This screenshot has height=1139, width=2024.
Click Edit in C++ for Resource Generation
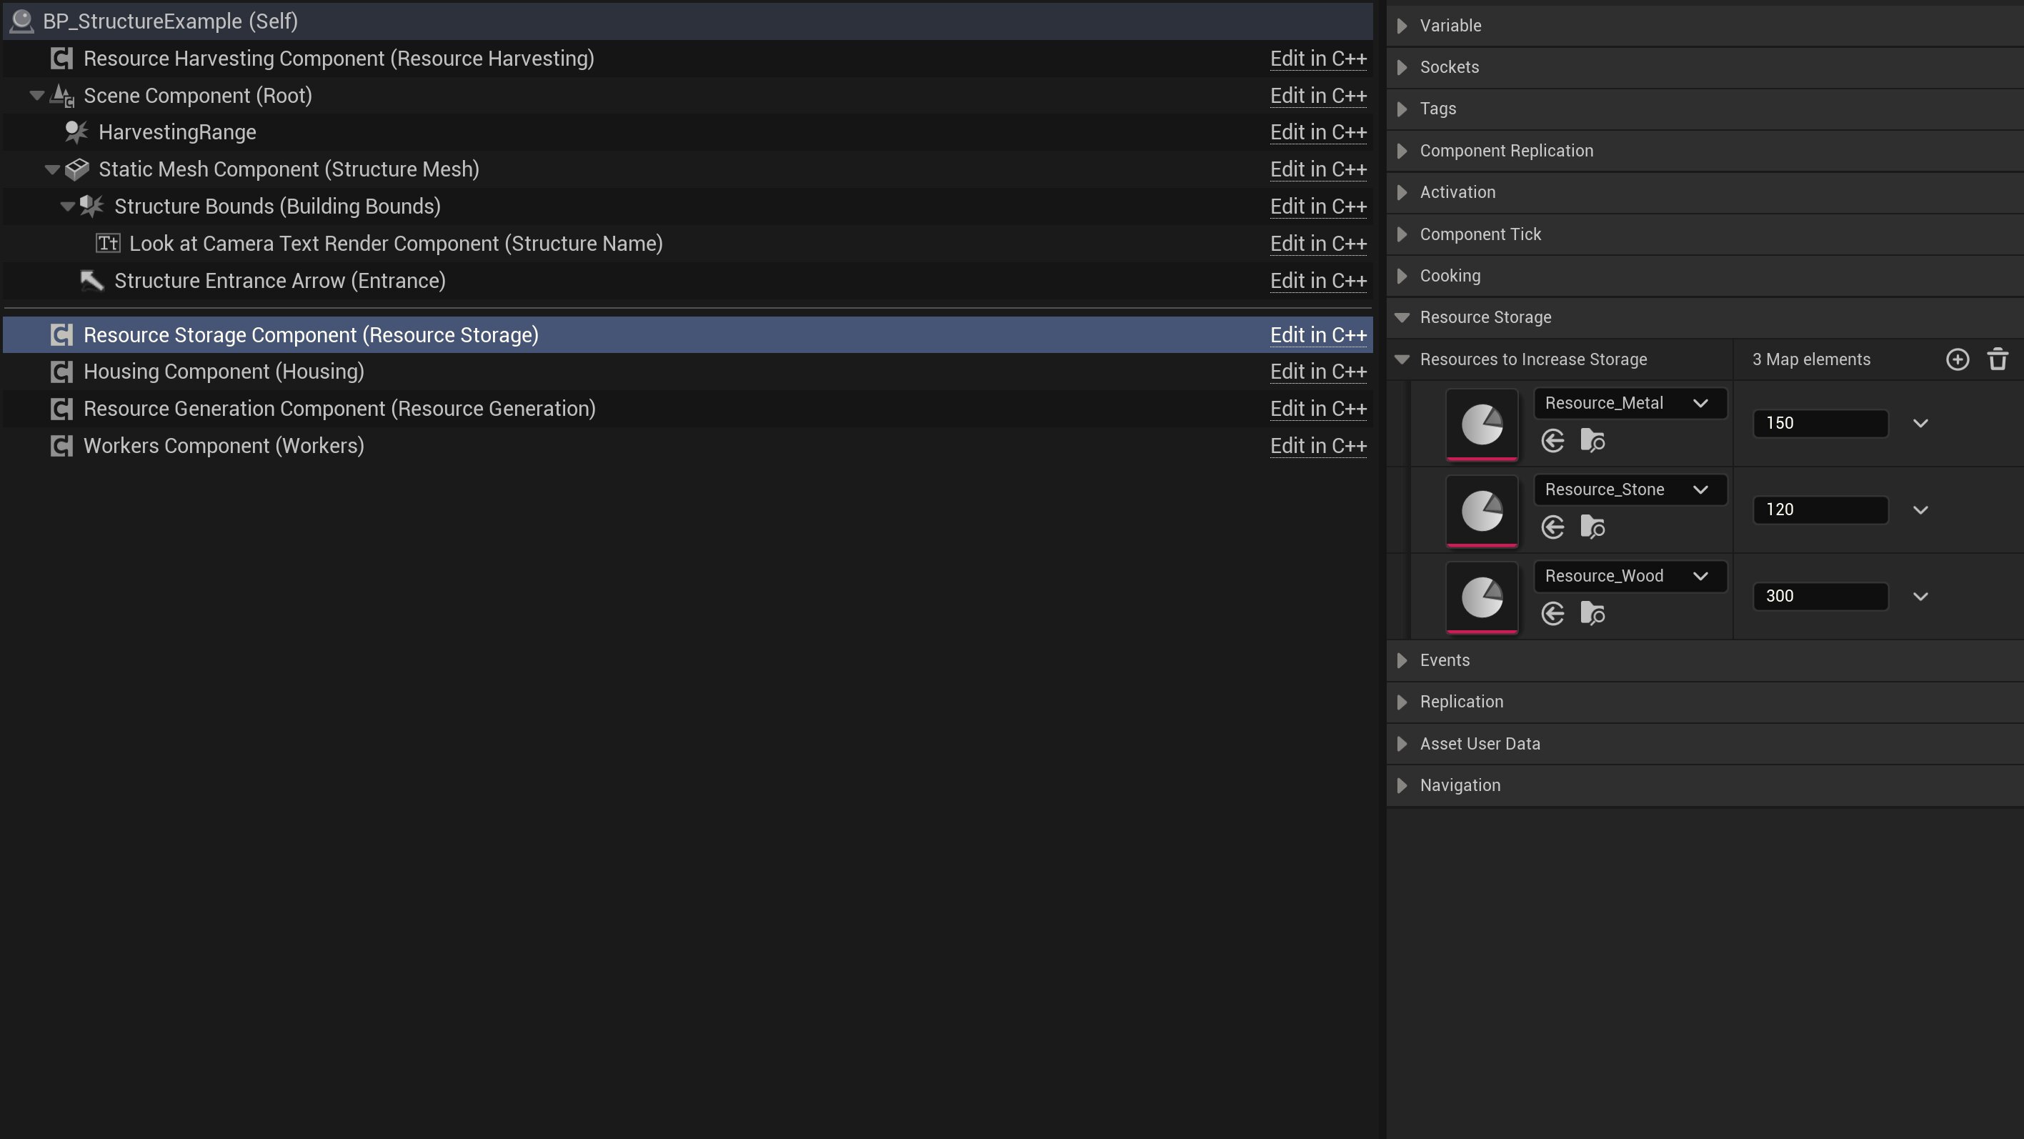pyautogui.click(x=1317, y=409)
